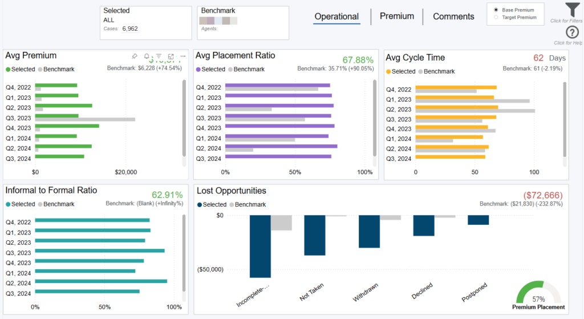Open the filters pane via funnel icon
Viewport: 584px width, 319px height.
[x=573, y=10]
